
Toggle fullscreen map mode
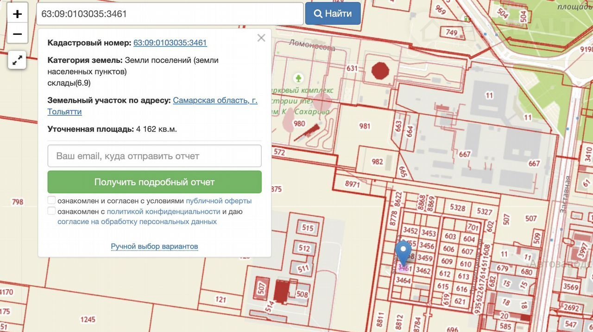17,60
